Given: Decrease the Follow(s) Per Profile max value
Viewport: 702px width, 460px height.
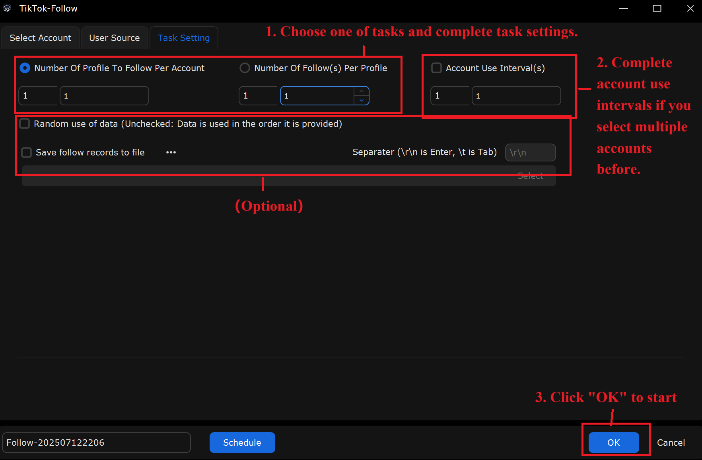Looking at the screenshot, I should (x=361, y=100).
